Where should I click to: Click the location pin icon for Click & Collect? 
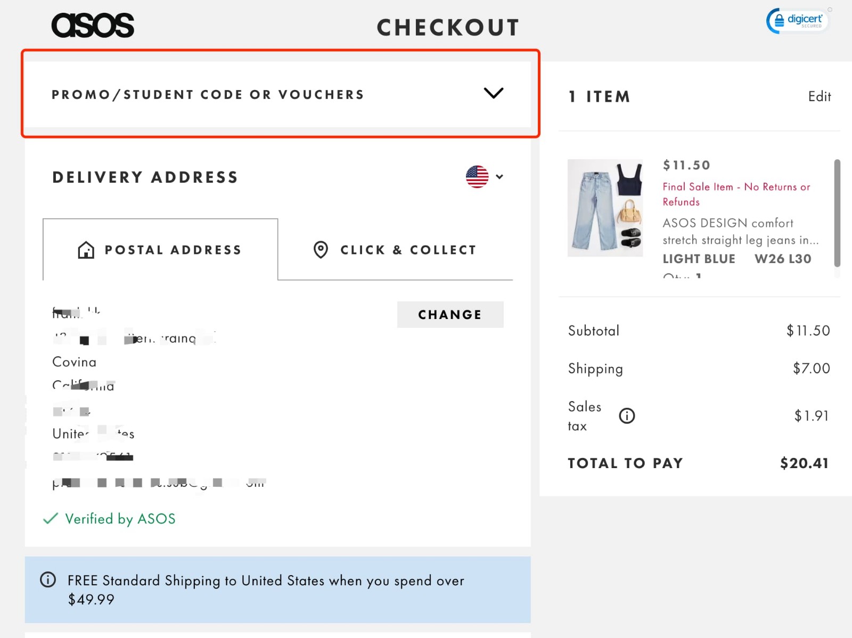tap(321, 250)
